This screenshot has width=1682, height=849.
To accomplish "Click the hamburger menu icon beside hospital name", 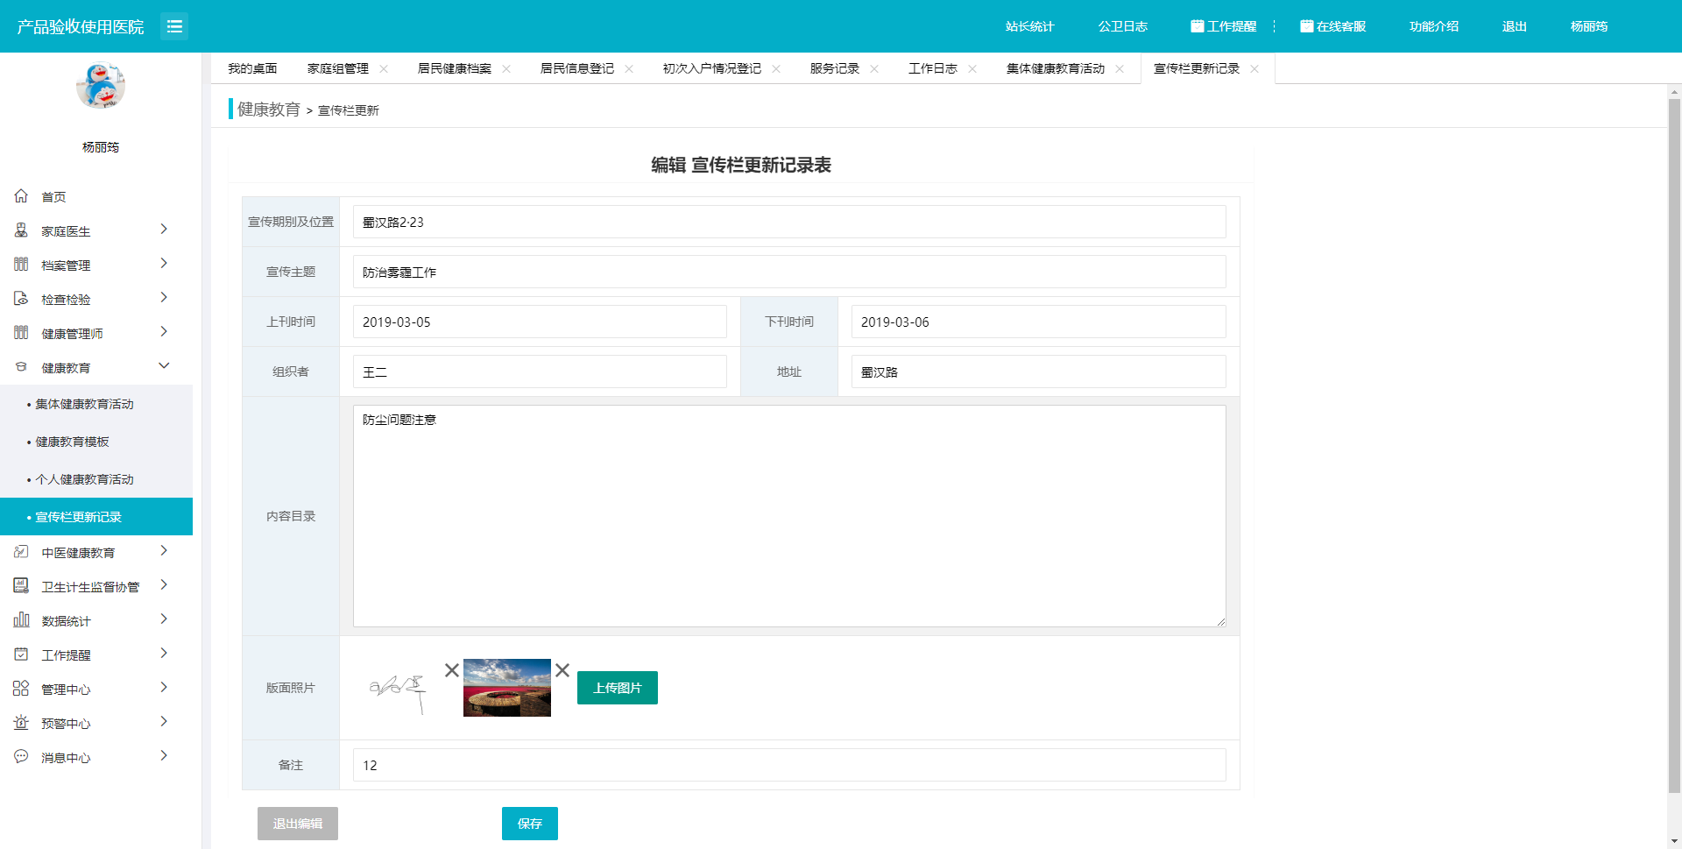I will (x=174, y=26).
